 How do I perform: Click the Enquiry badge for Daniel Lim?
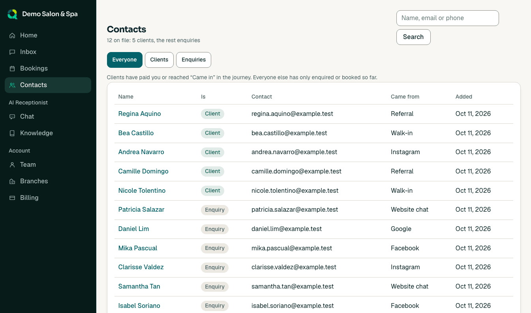pyautogui.click(x=215, y=229)
